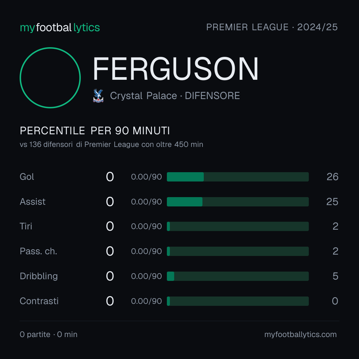Screen dimensions: 359x359
Task: Visit the myfootballytics.com footer link
Action: (x=300, y=334)
